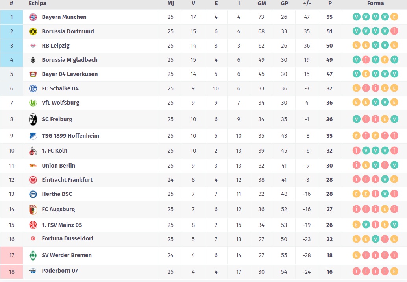Click Fortuna Dusseldorf's green V form badge
Screen dimensions: 407x282
pyautogui.click(x=375, y=239)
